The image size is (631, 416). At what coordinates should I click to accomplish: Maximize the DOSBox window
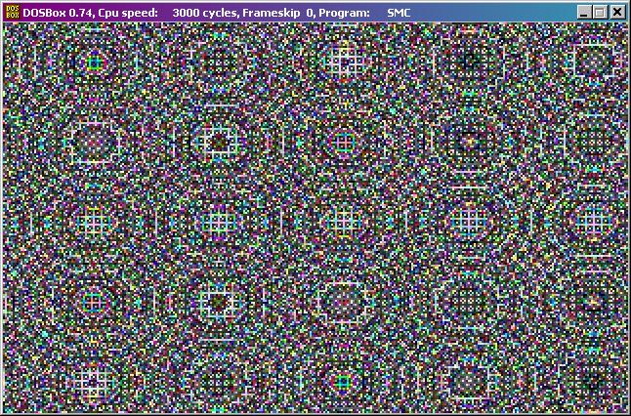[600, 13]
